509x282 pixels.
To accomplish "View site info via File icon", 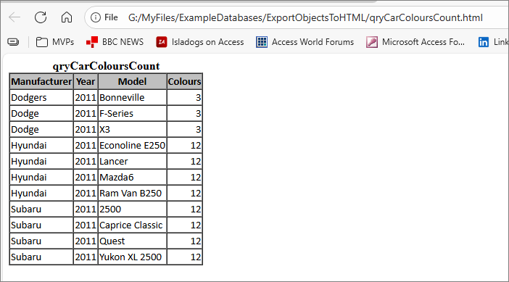I will tap(104, 17).
